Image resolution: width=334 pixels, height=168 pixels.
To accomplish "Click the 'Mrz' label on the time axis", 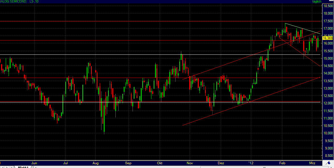I will [312, 163].
